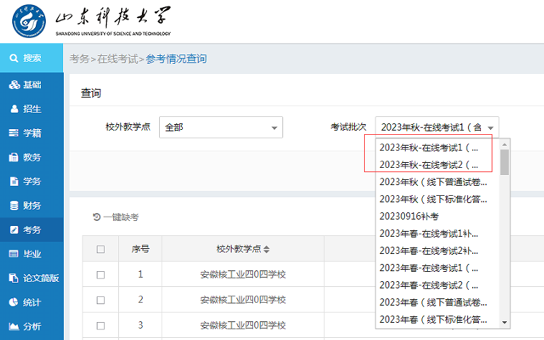544x340 pixels.
Task: Open the 招生 enrollment sidebar icon
Action: point(14,109)
